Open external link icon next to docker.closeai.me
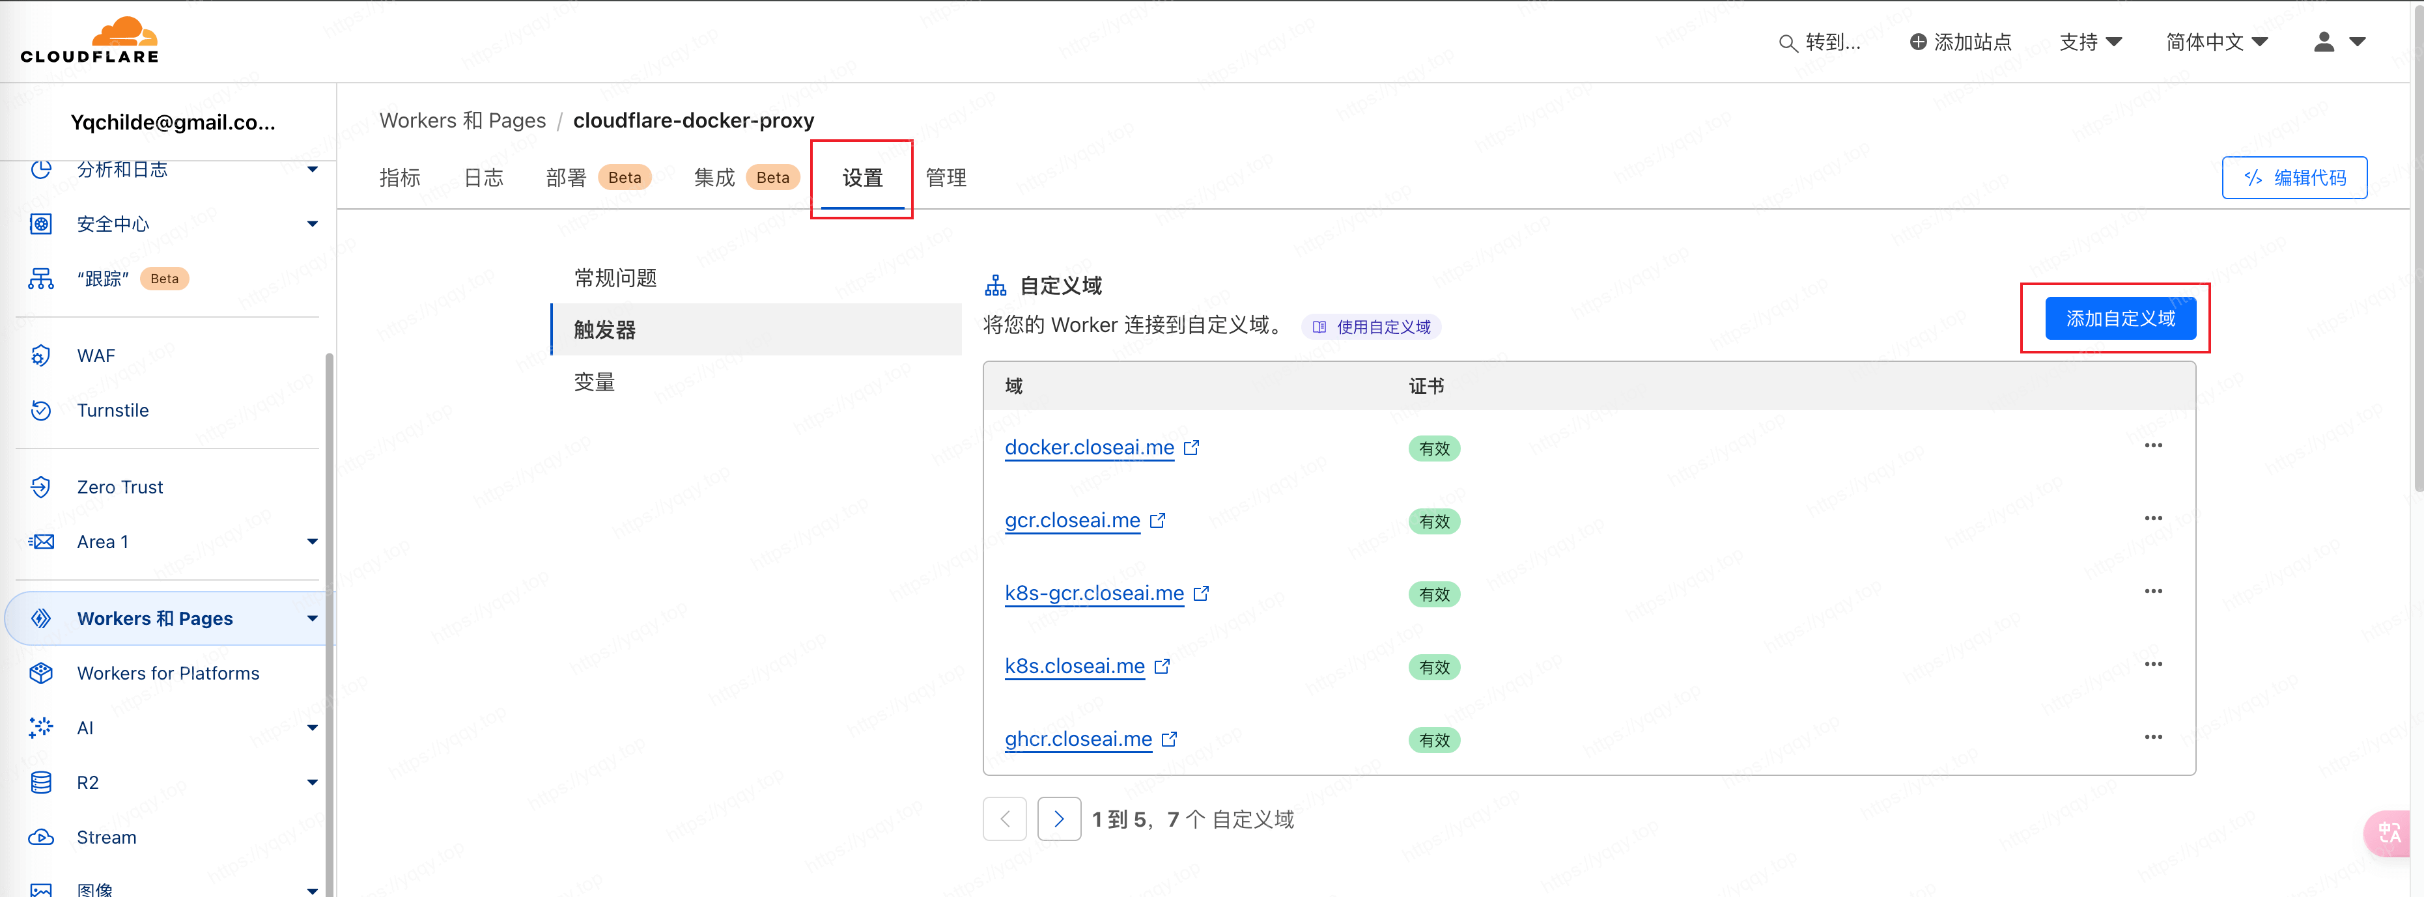This screenshot has width=2424, height=897. point(1191,448)
